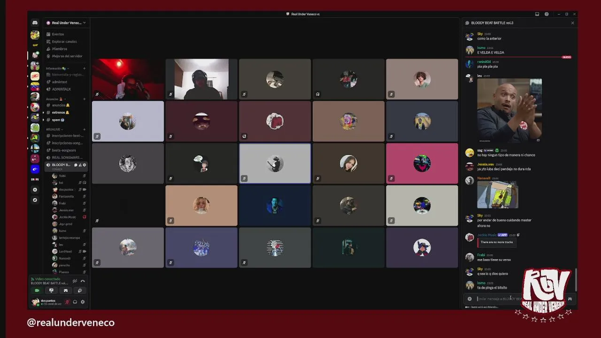Open Frabi's profile name in chat
The width and height of the screenshot is (601, 338).
coord(481,255)
